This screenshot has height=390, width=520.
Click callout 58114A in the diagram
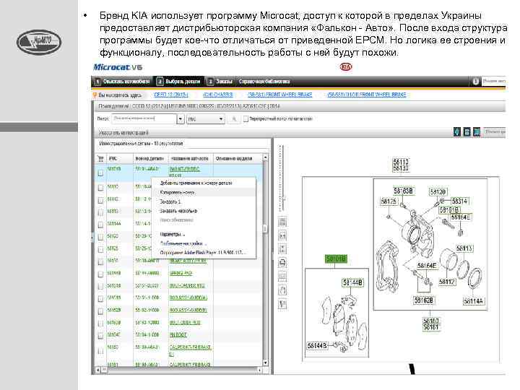(x=474, y=301)
